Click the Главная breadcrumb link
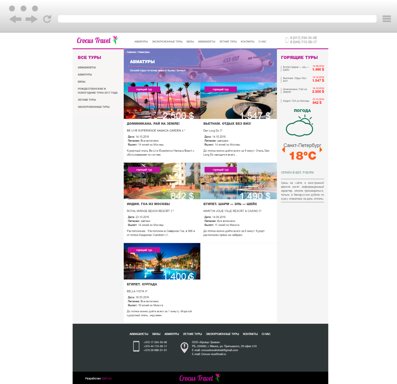The image size is (397, 384). click(131, 52)
